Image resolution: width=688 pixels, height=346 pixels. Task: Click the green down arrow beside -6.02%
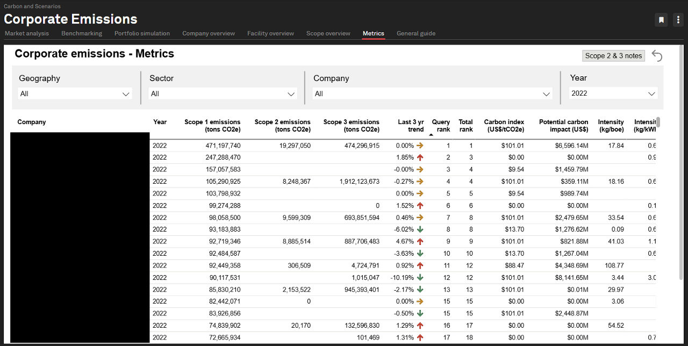420,229
